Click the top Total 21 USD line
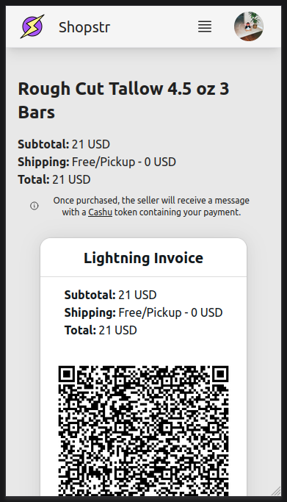This screenshot has width=287, height=502. click(54, 179)
